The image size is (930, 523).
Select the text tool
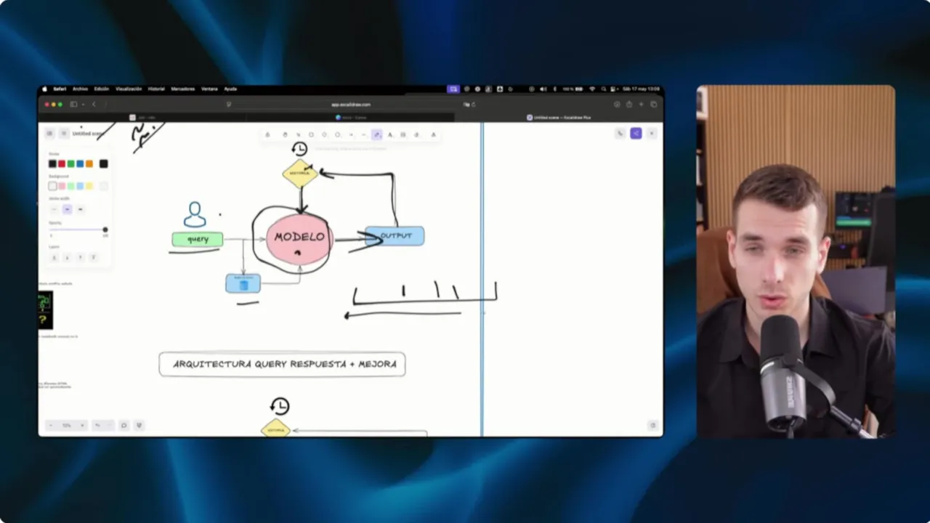pyautogui.click(x=390, y=134)
